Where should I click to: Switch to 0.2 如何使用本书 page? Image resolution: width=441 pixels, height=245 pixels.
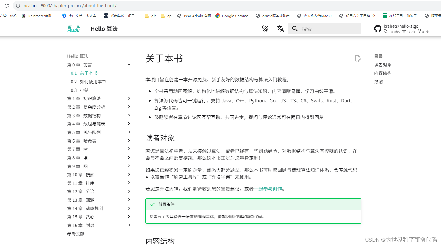(89, 82)
